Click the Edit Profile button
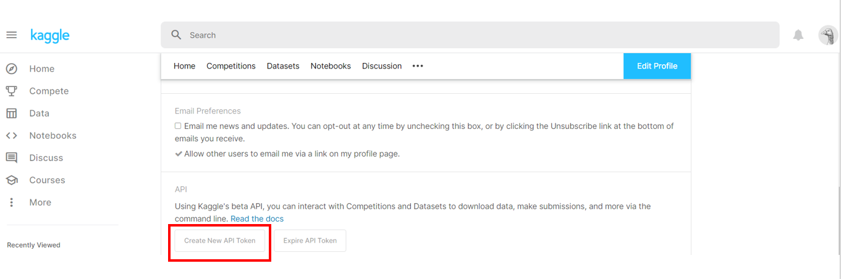Screen dimensions: 841x279 [657, 66]
